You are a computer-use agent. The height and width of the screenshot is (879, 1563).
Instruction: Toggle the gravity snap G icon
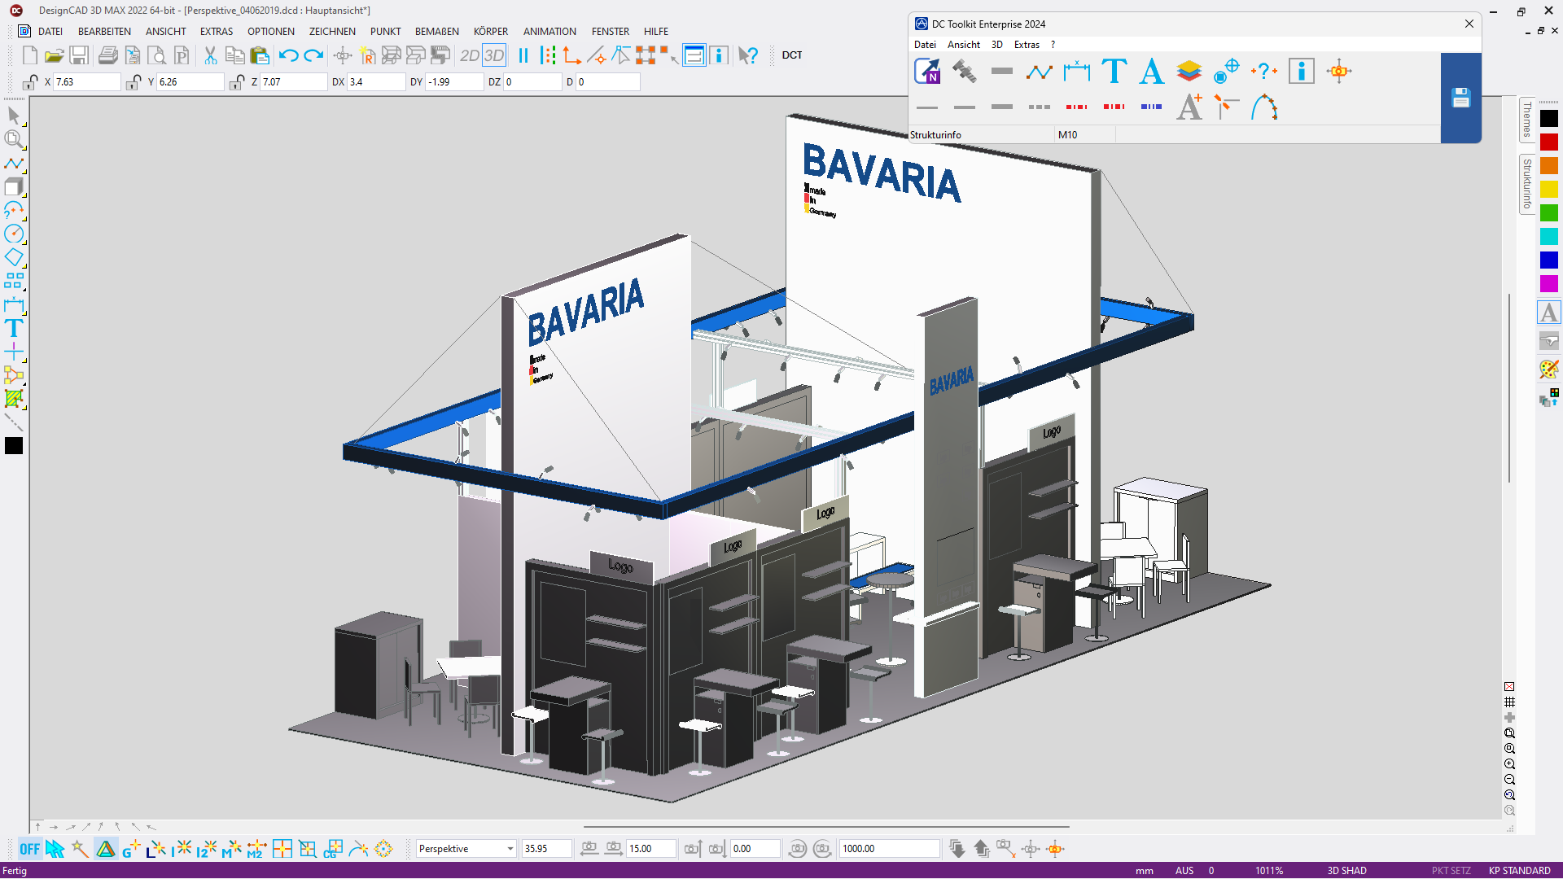(130, 849)
